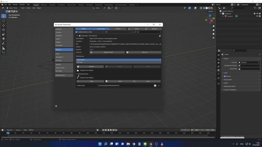Hide the Collection with eye icon
Screen dimensions: 262x147
[x=257, y=13]
